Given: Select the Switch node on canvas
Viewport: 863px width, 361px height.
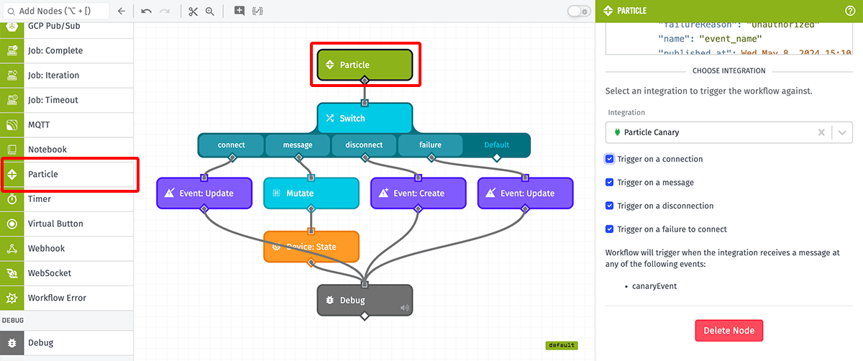Looking at the screenshot, I should pos(365,118).
